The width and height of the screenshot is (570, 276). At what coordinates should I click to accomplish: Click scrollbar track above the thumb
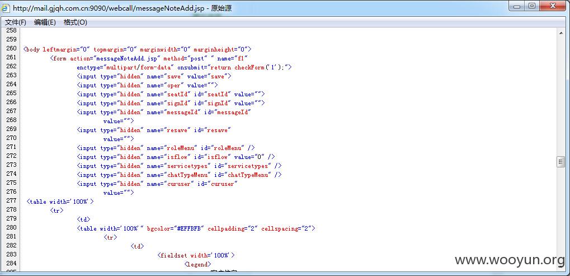561,96
